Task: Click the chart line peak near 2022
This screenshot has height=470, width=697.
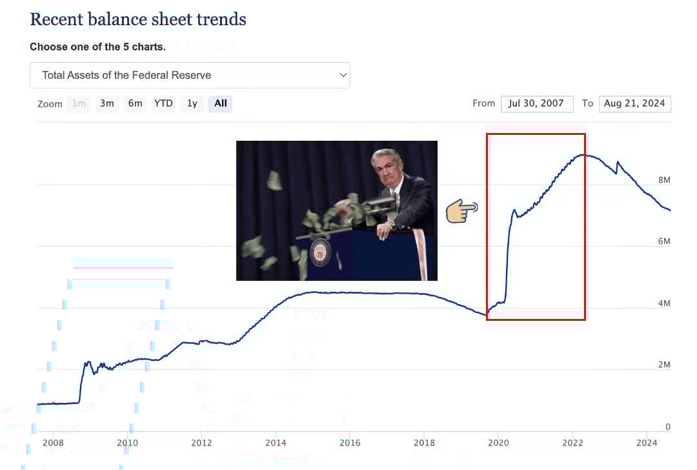Action: (582, 155)
